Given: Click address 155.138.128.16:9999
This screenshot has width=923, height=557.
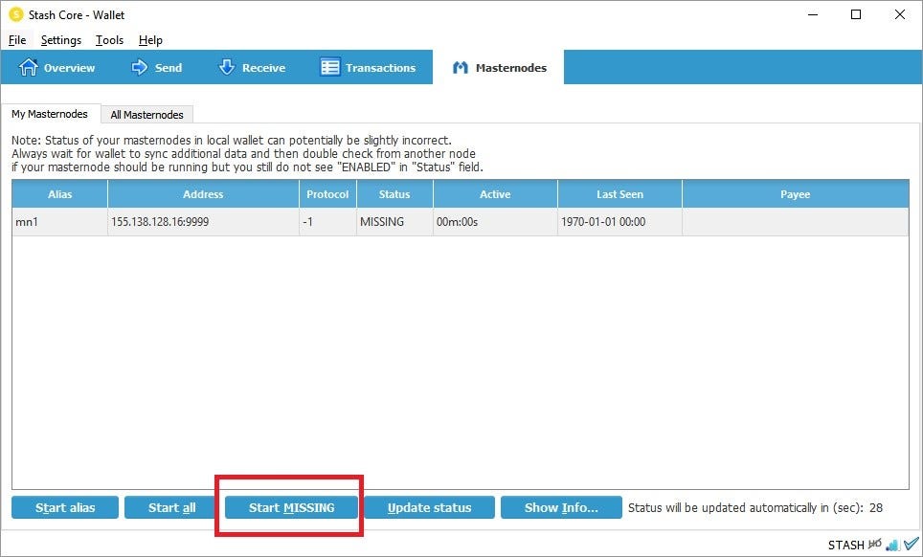Looking at the screenshot, I should (203, 222).
